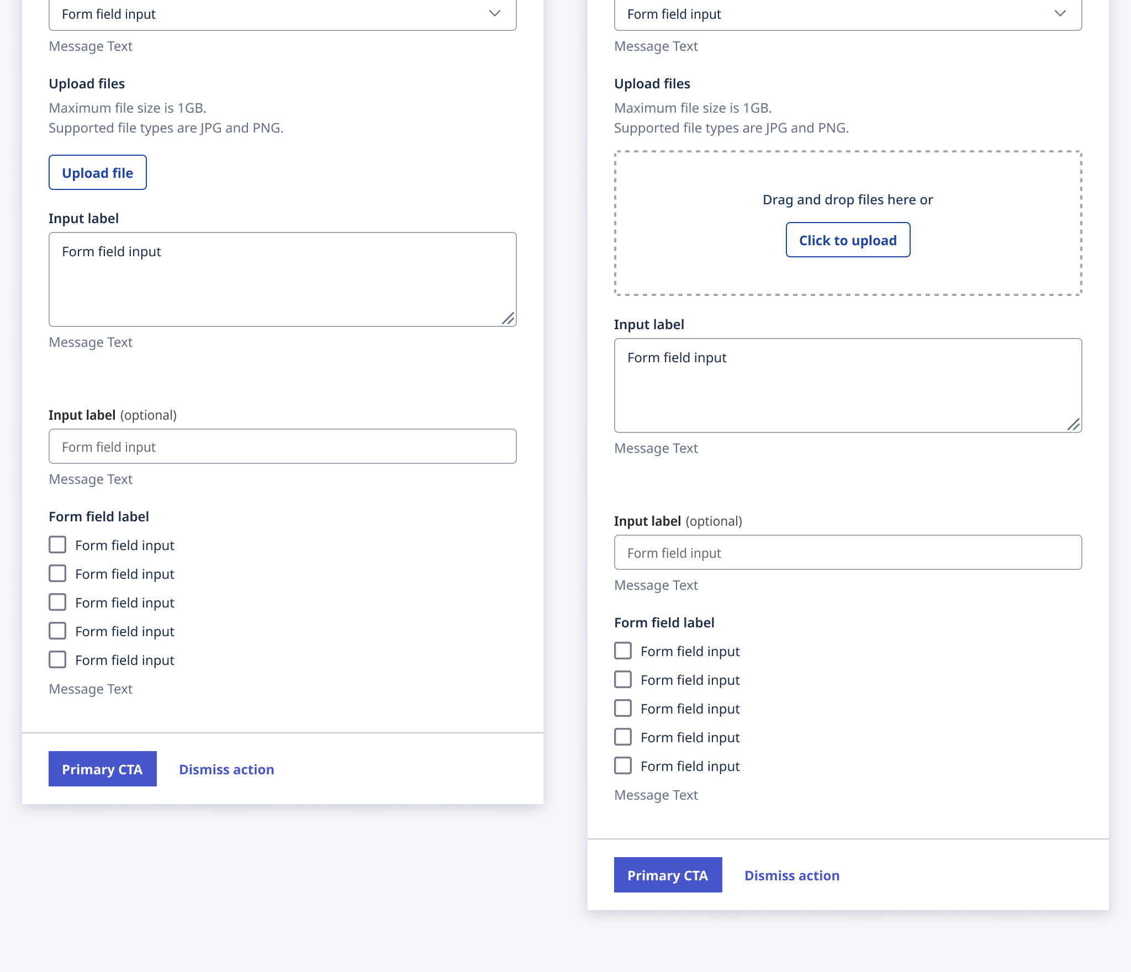Click the dashed drag and drop zone
The image size is (1131, 972).
[848, 171]
